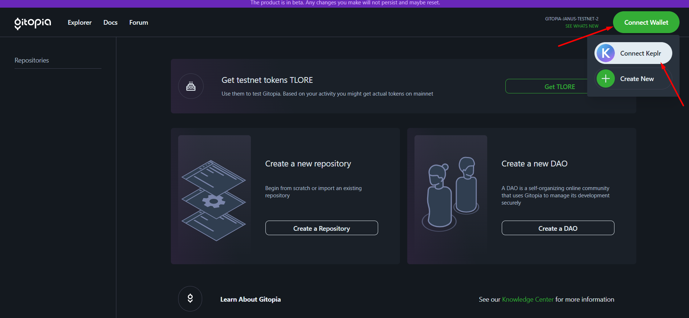The height and width of the screenshot is (318, 689).
Task: Click Create a DAO button
Action: [558, 228]
